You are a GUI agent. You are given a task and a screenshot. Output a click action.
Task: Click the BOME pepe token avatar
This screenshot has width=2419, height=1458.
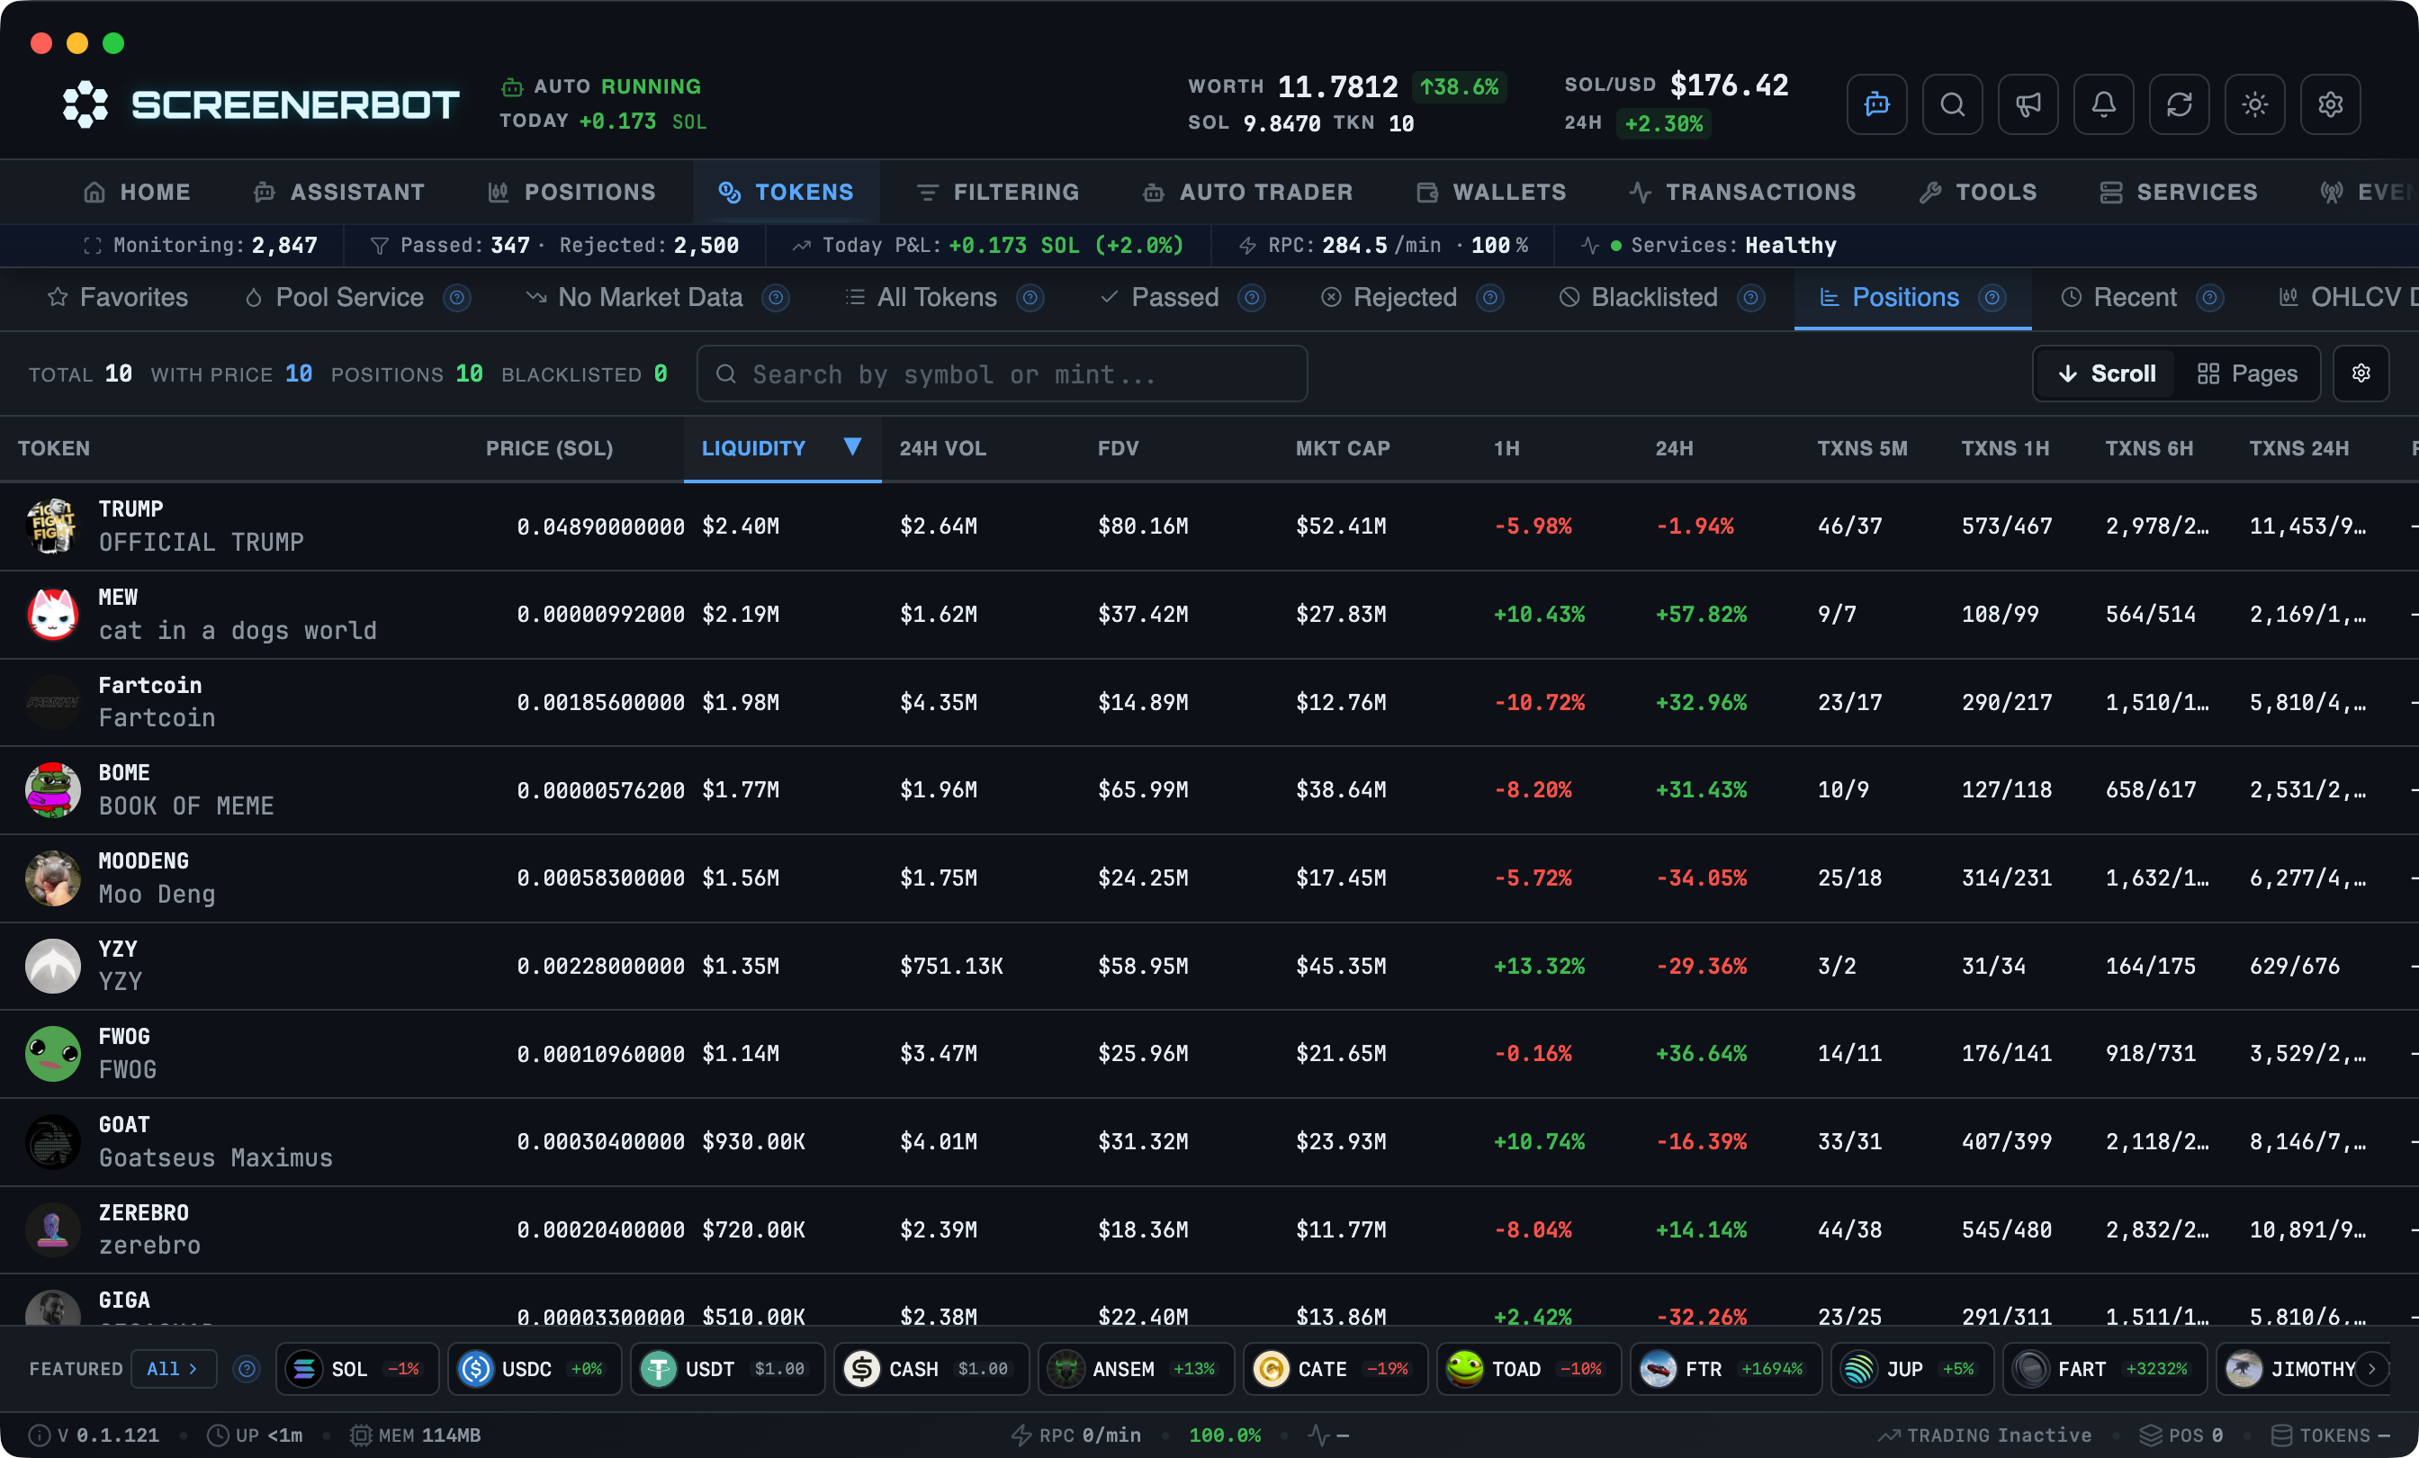[52, 790]
